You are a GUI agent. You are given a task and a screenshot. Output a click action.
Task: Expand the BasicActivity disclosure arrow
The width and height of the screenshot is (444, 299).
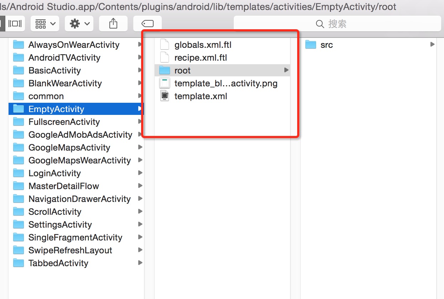point(140,70)
